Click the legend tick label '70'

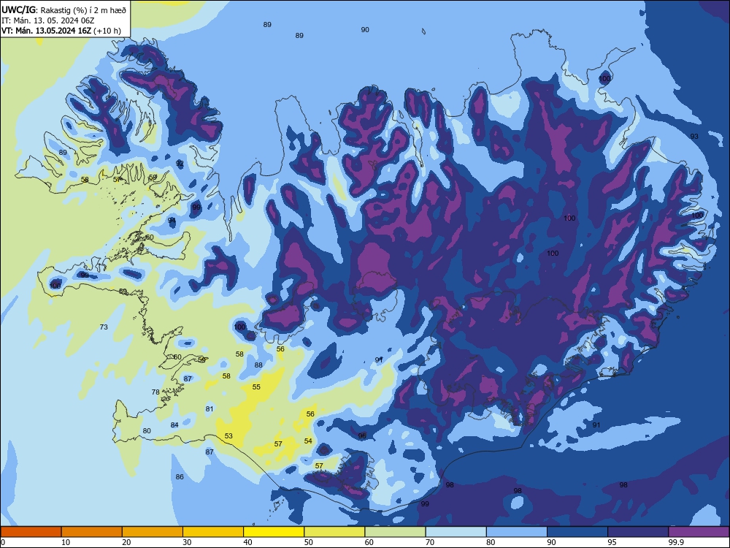[430, 542]
